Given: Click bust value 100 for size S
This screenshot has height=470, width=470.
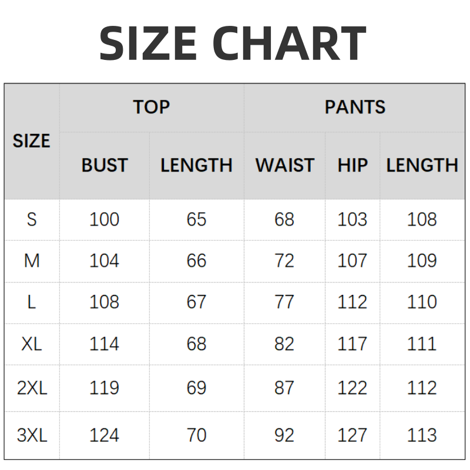Looking at the screenshot, I should tap(104, 219).
